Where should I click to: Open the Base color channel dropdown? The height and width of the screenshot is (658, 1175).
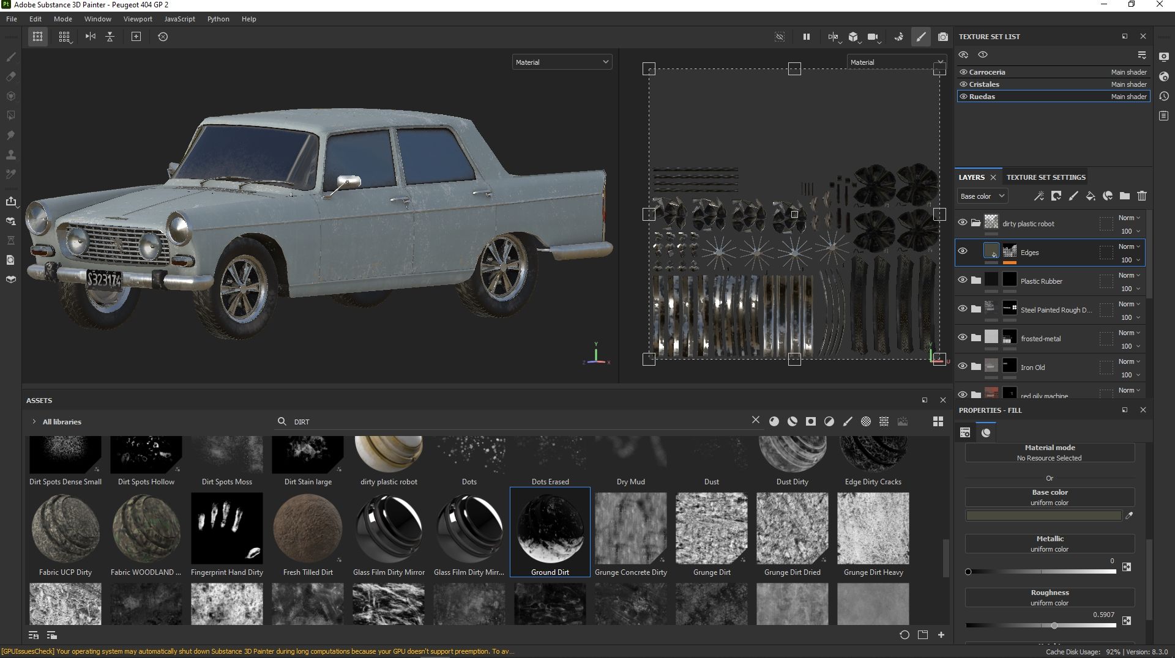[982, 196]
